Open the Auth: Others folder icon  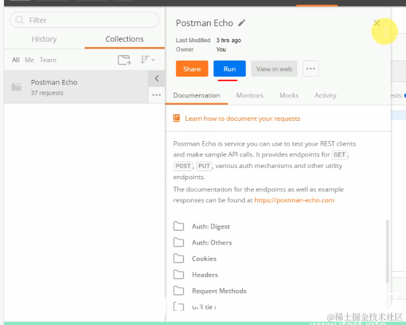click(x=179, y=242)
